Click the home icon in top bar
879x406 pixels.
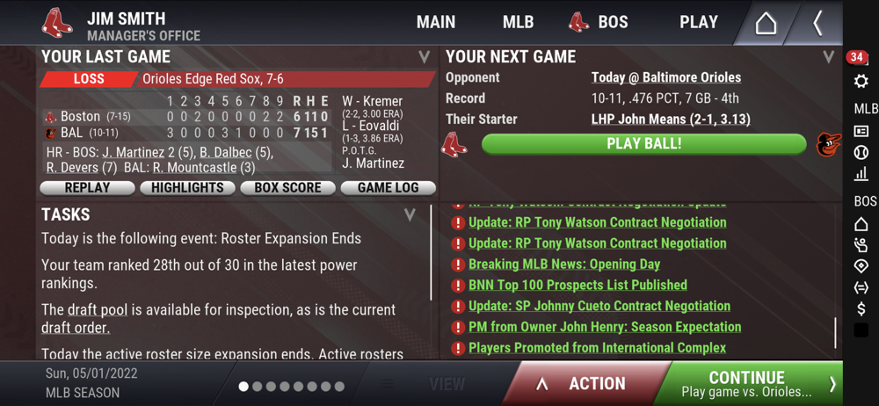coord(766,24)
